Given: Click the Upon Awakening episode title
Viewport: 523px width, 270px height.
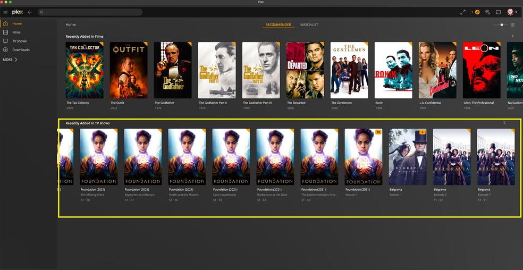Looking at the screenshot, I should (x=224, y=195).
